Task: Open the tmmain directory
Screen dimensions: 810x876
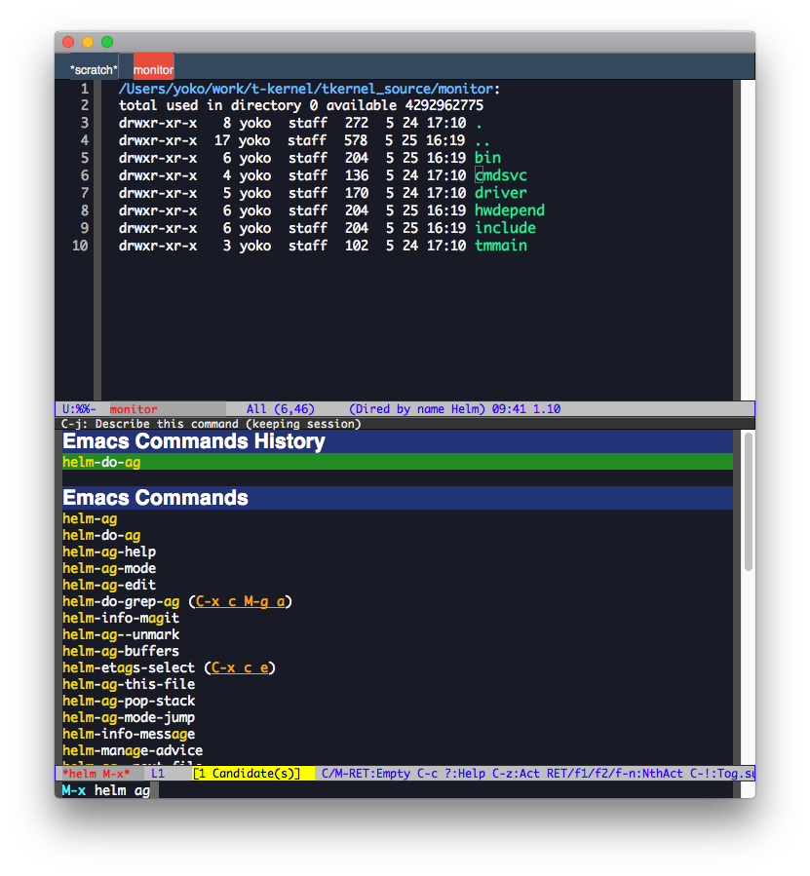Action: (x=501, y=246)
